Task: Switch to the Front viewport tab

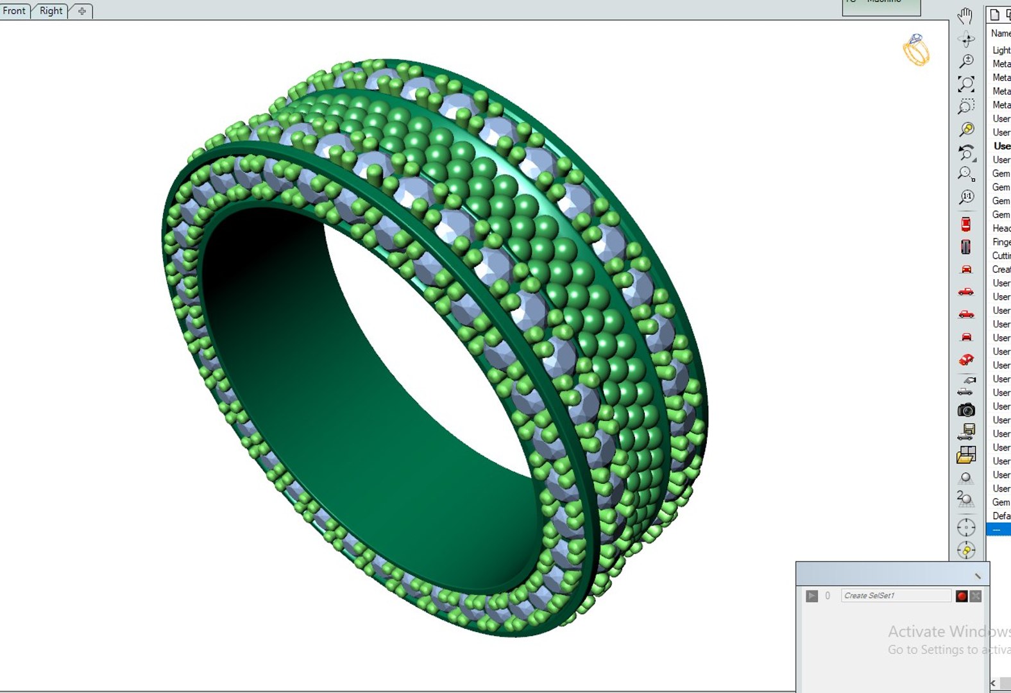Action: click(14, 11)
